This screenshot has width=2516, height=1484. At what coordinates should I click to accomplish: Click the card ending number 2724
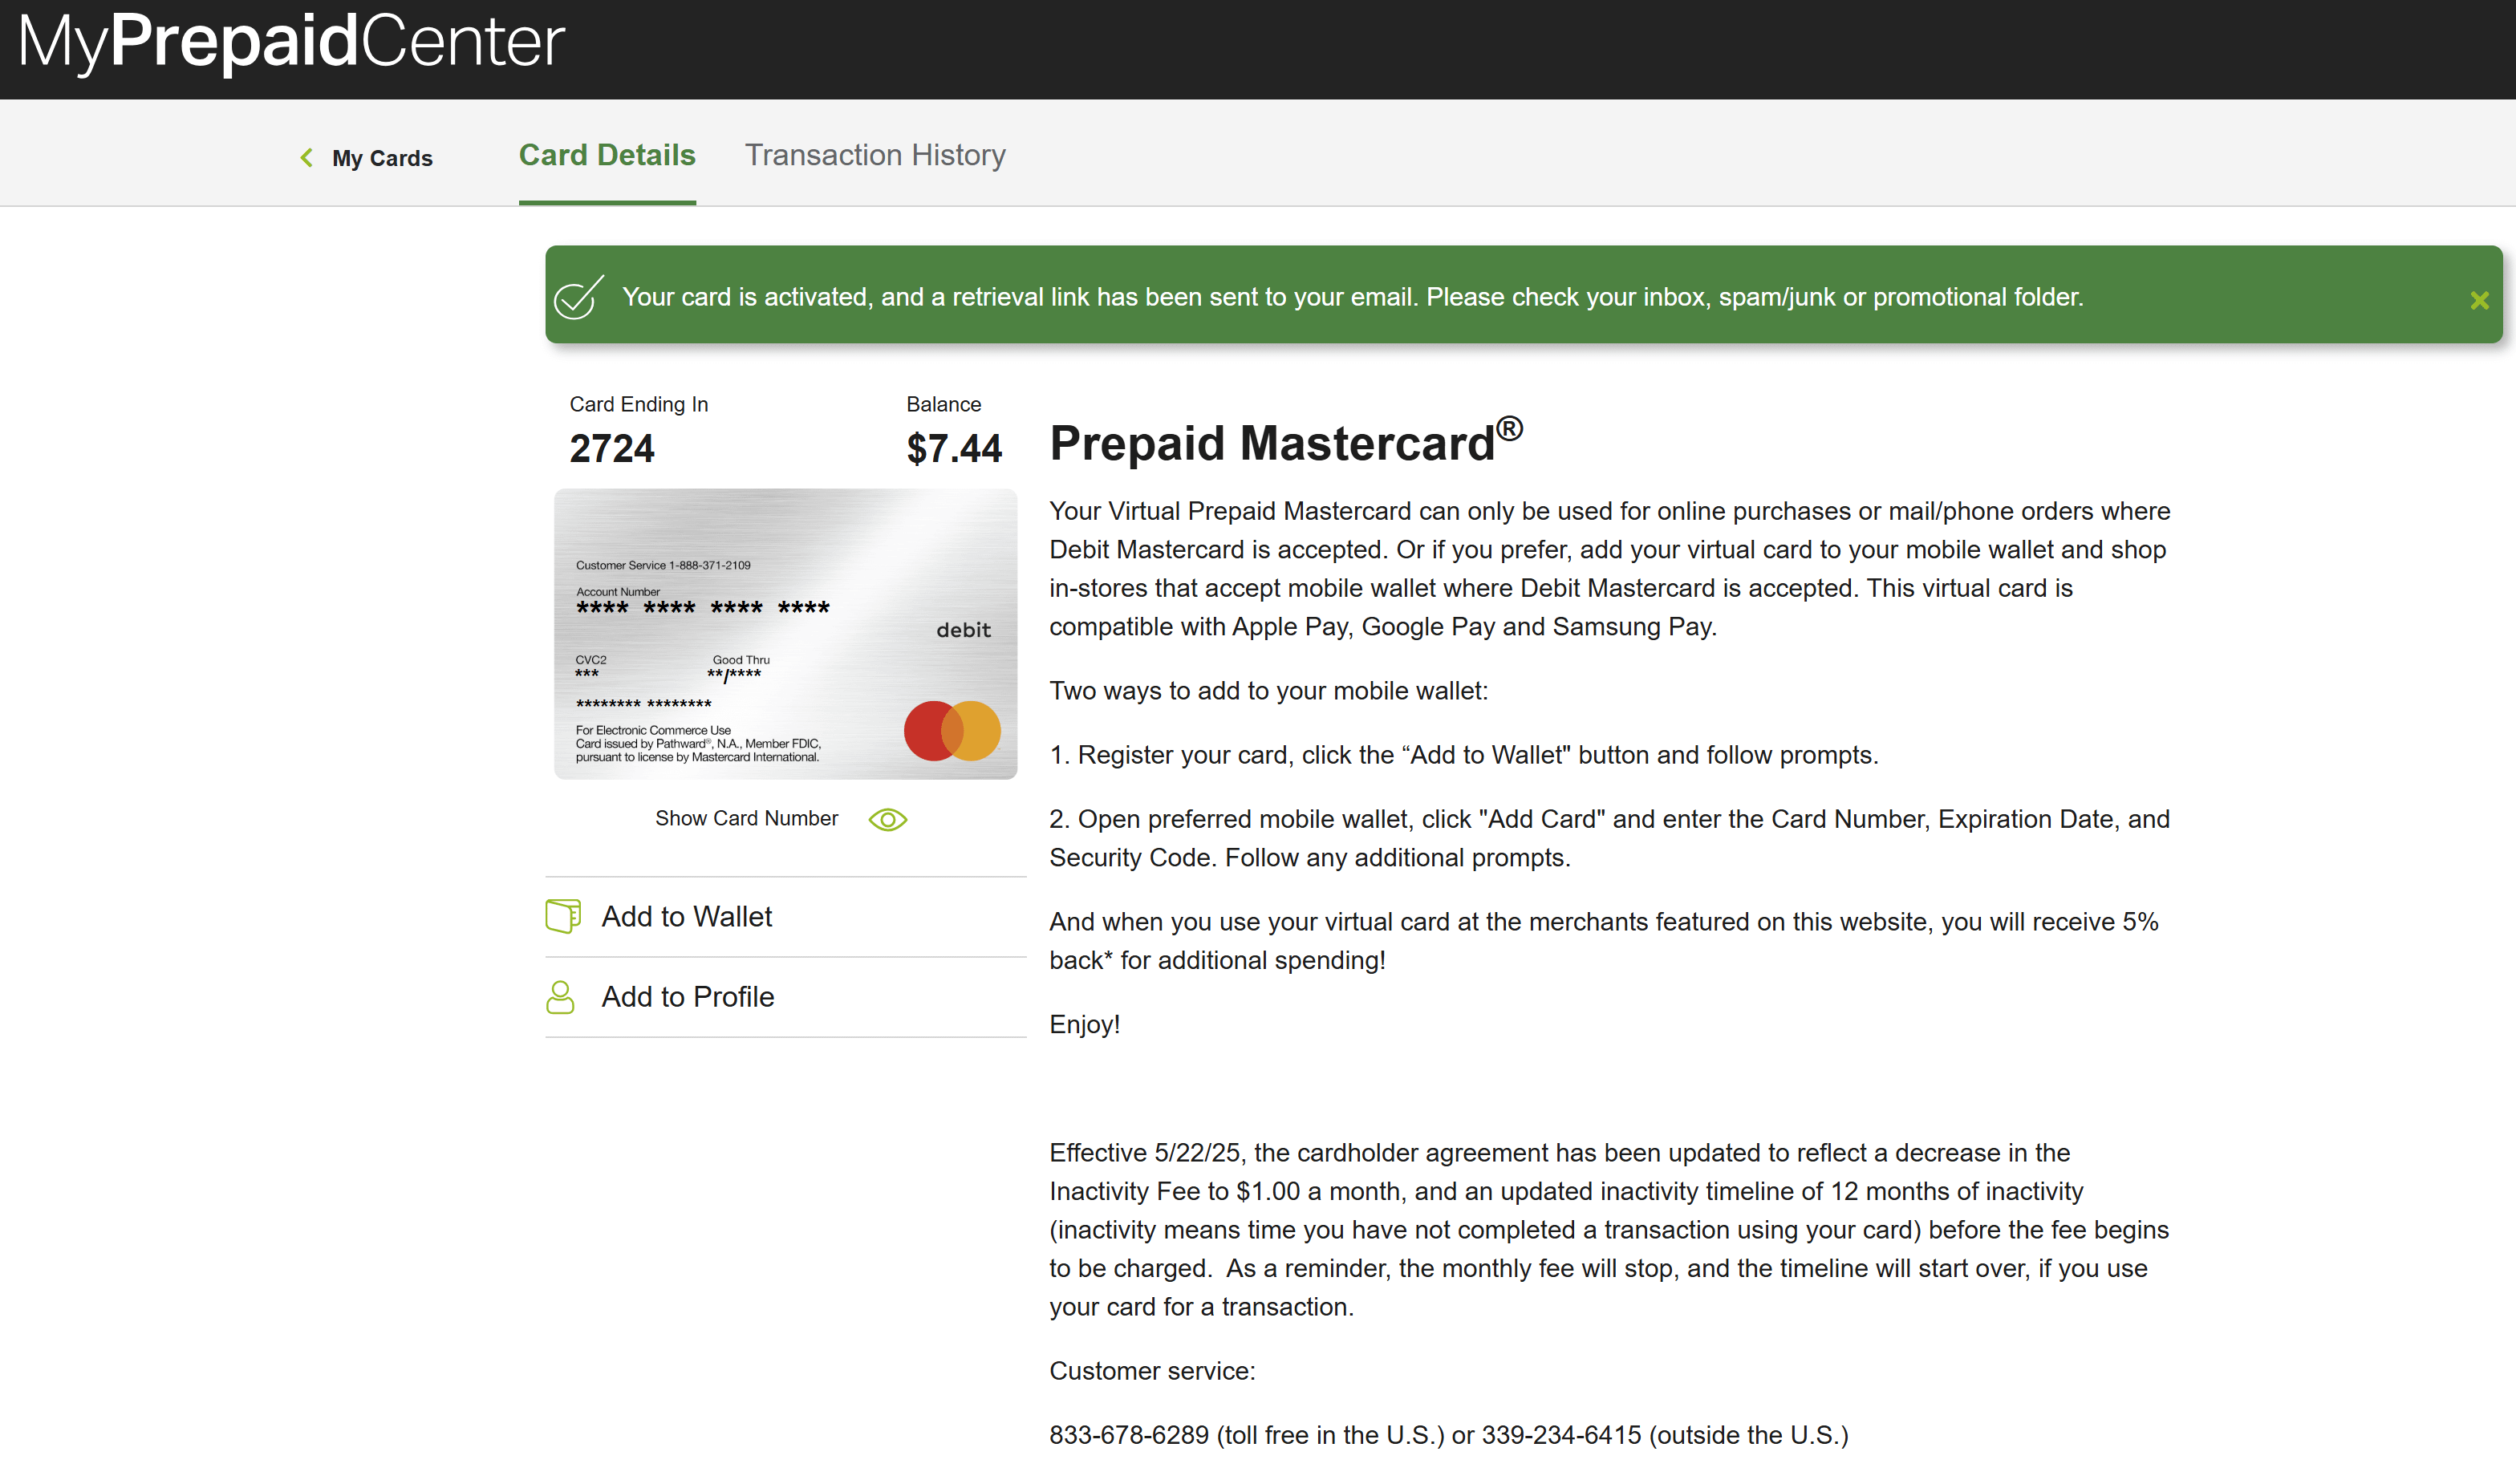click(612, 449)
